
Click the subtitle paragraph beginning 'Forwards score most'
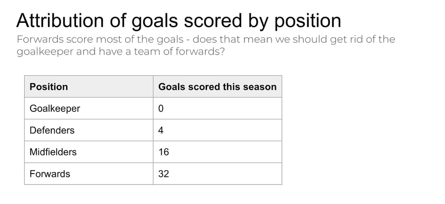pos(205,46)
